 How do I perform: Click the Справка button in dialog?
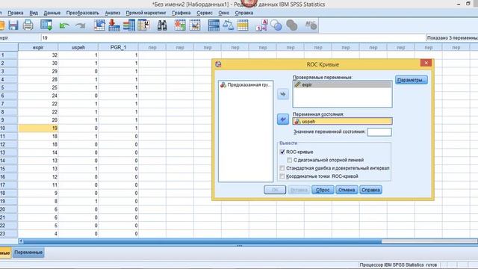tap(370, 190)
